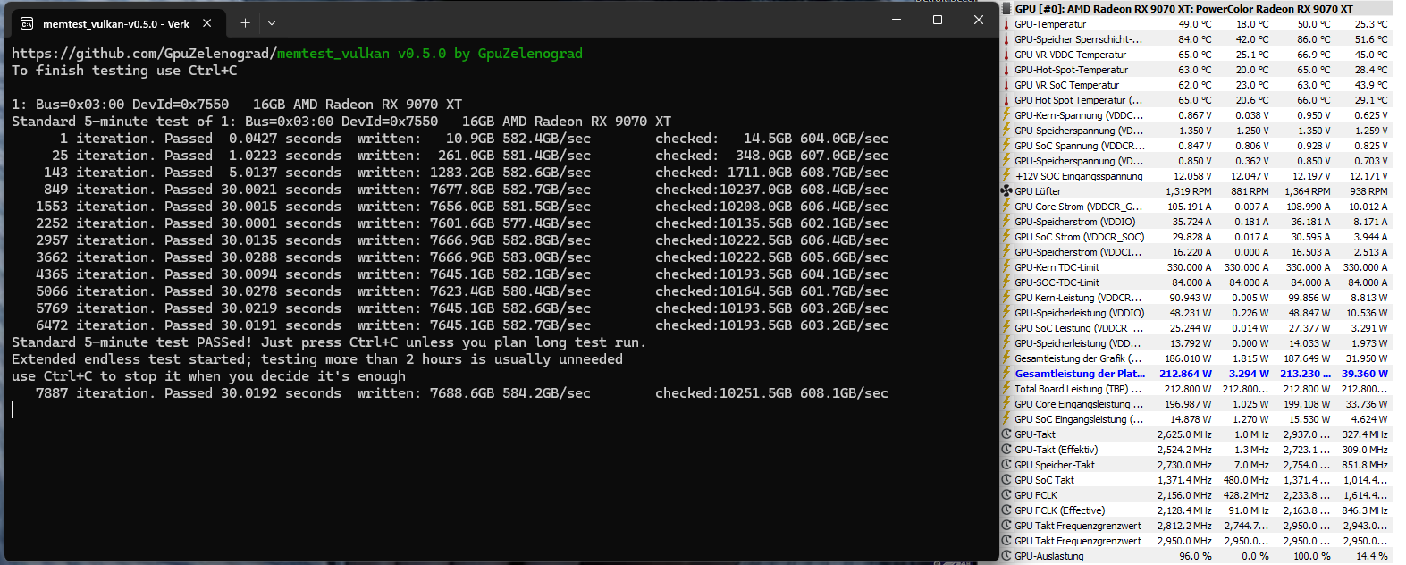Click clock icon beside GPU SoC Takt
This screenshot has height=565, width=1406.
coord(1006,480)
